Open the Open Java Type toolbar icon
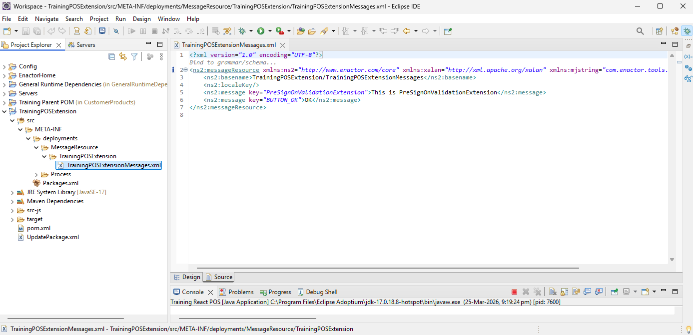The image size is (693, 335). pyautogui.click(x=300, y=31)
